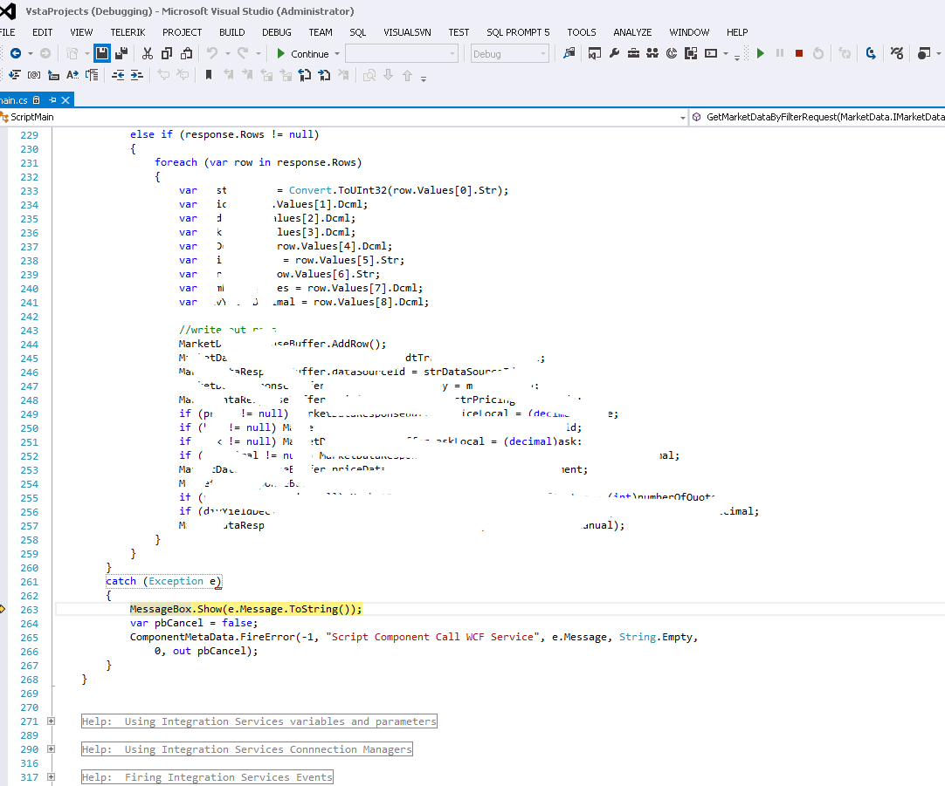Click Display Parameter Info icon

tap(34, 75)
